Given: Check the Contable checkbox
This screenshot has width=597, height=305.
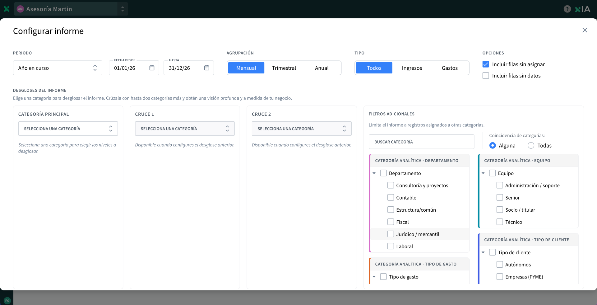Looking at the screenshot, I should click(391, 197).
